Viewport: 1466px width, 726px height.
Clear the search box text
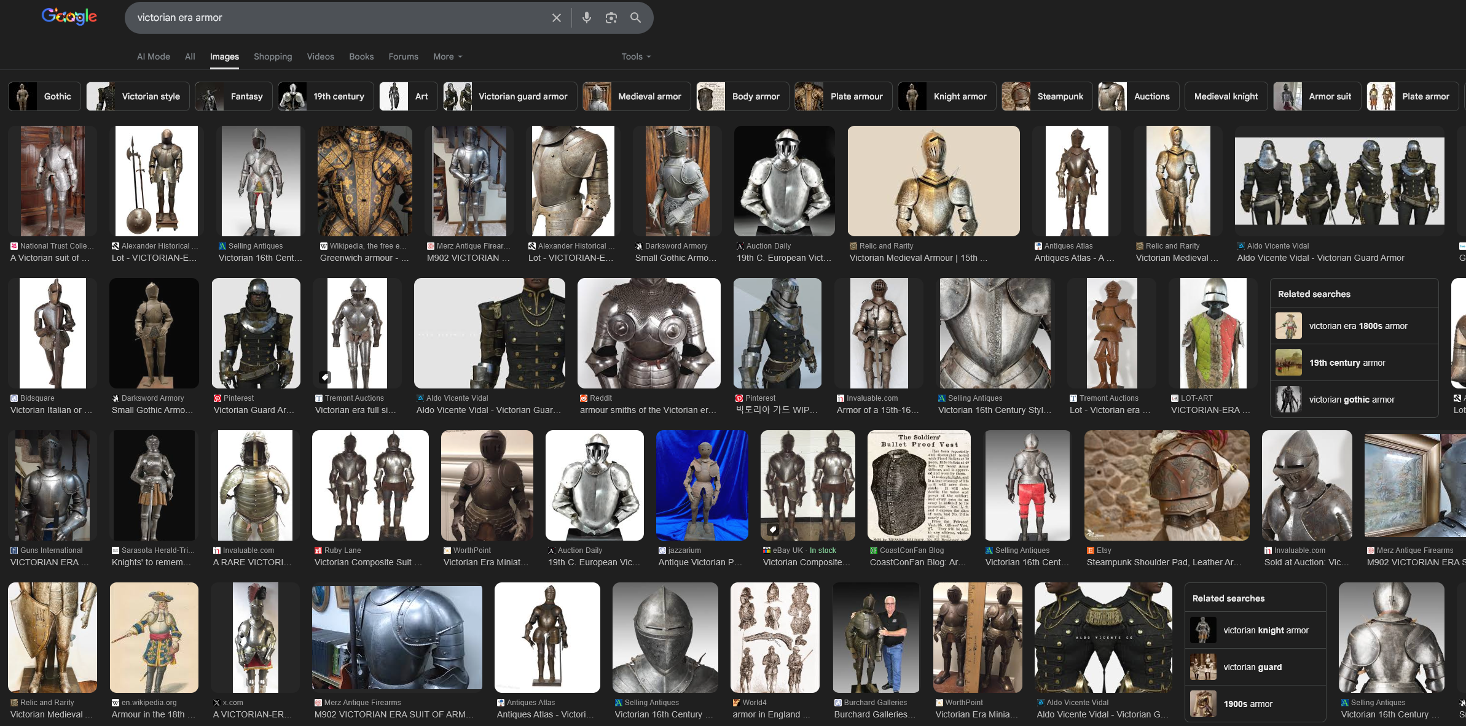pos(556,18)
